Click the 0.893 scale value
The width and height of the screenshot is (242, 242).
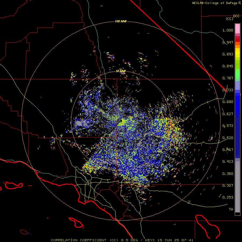[228, 54]
